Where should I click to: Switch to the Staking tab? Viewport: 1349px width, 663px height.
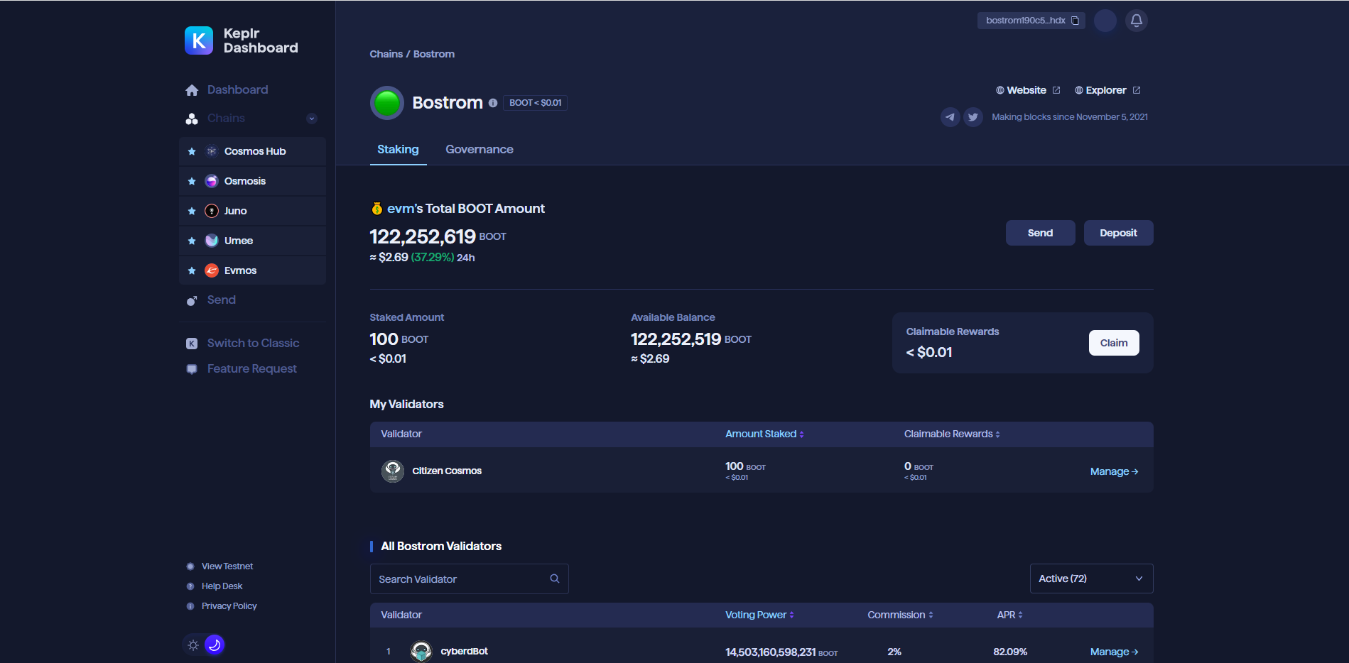(x=398, y=150)
